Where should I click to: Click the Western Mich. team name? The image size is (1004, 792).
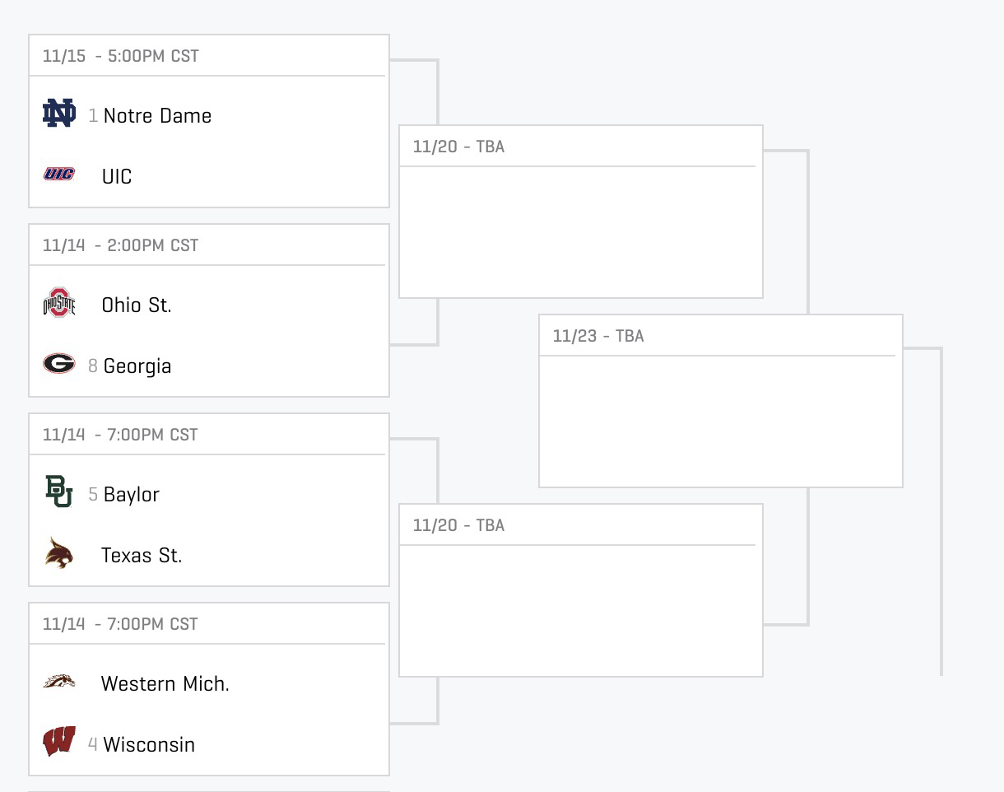165,684
